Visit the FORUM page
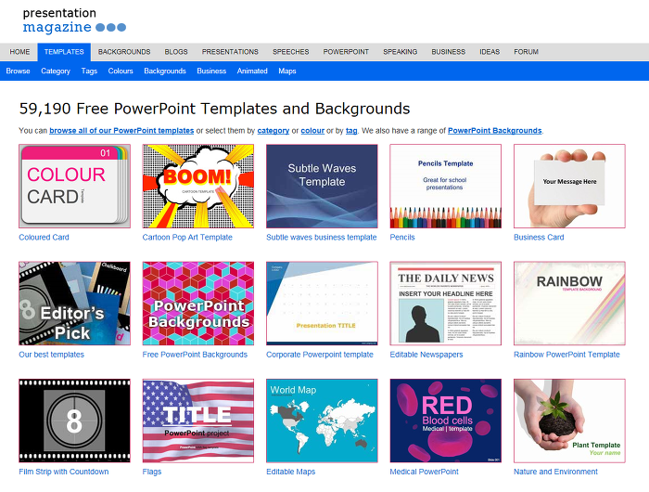 pos(526,52)
